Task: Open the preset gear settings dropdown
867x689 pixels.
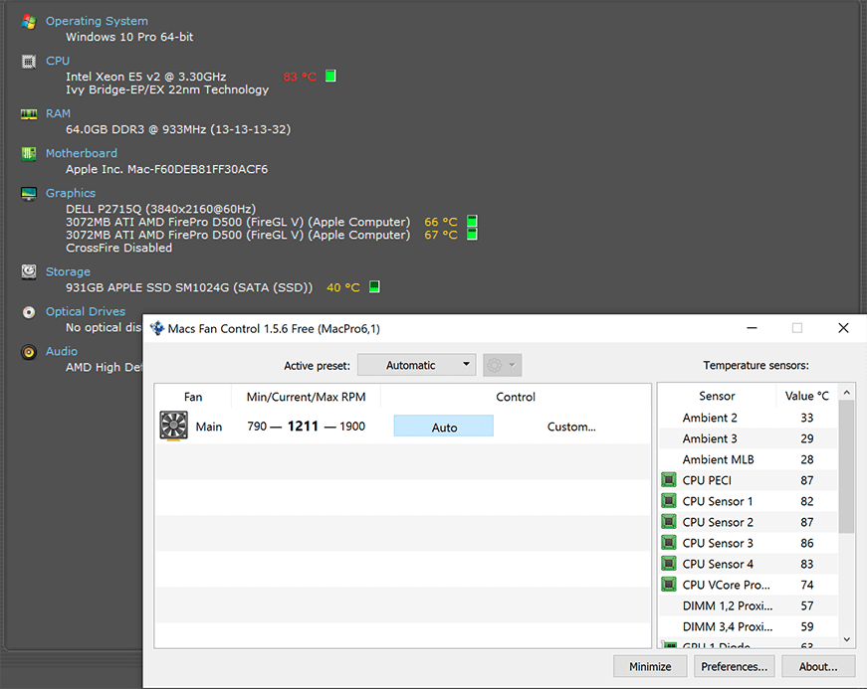Action: pyautogui.click(x=502, y=365)
